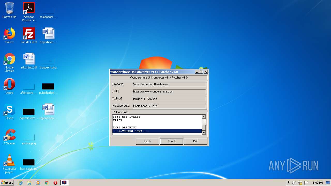
Task: Open Internet Explorer from taskbar
Action: pyautogui.click(x=21, y=183)
